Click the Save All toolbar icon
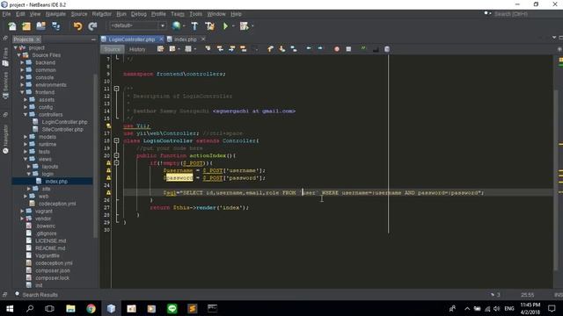563x316 pixels. pyautogui.click(x=56, y=26)
